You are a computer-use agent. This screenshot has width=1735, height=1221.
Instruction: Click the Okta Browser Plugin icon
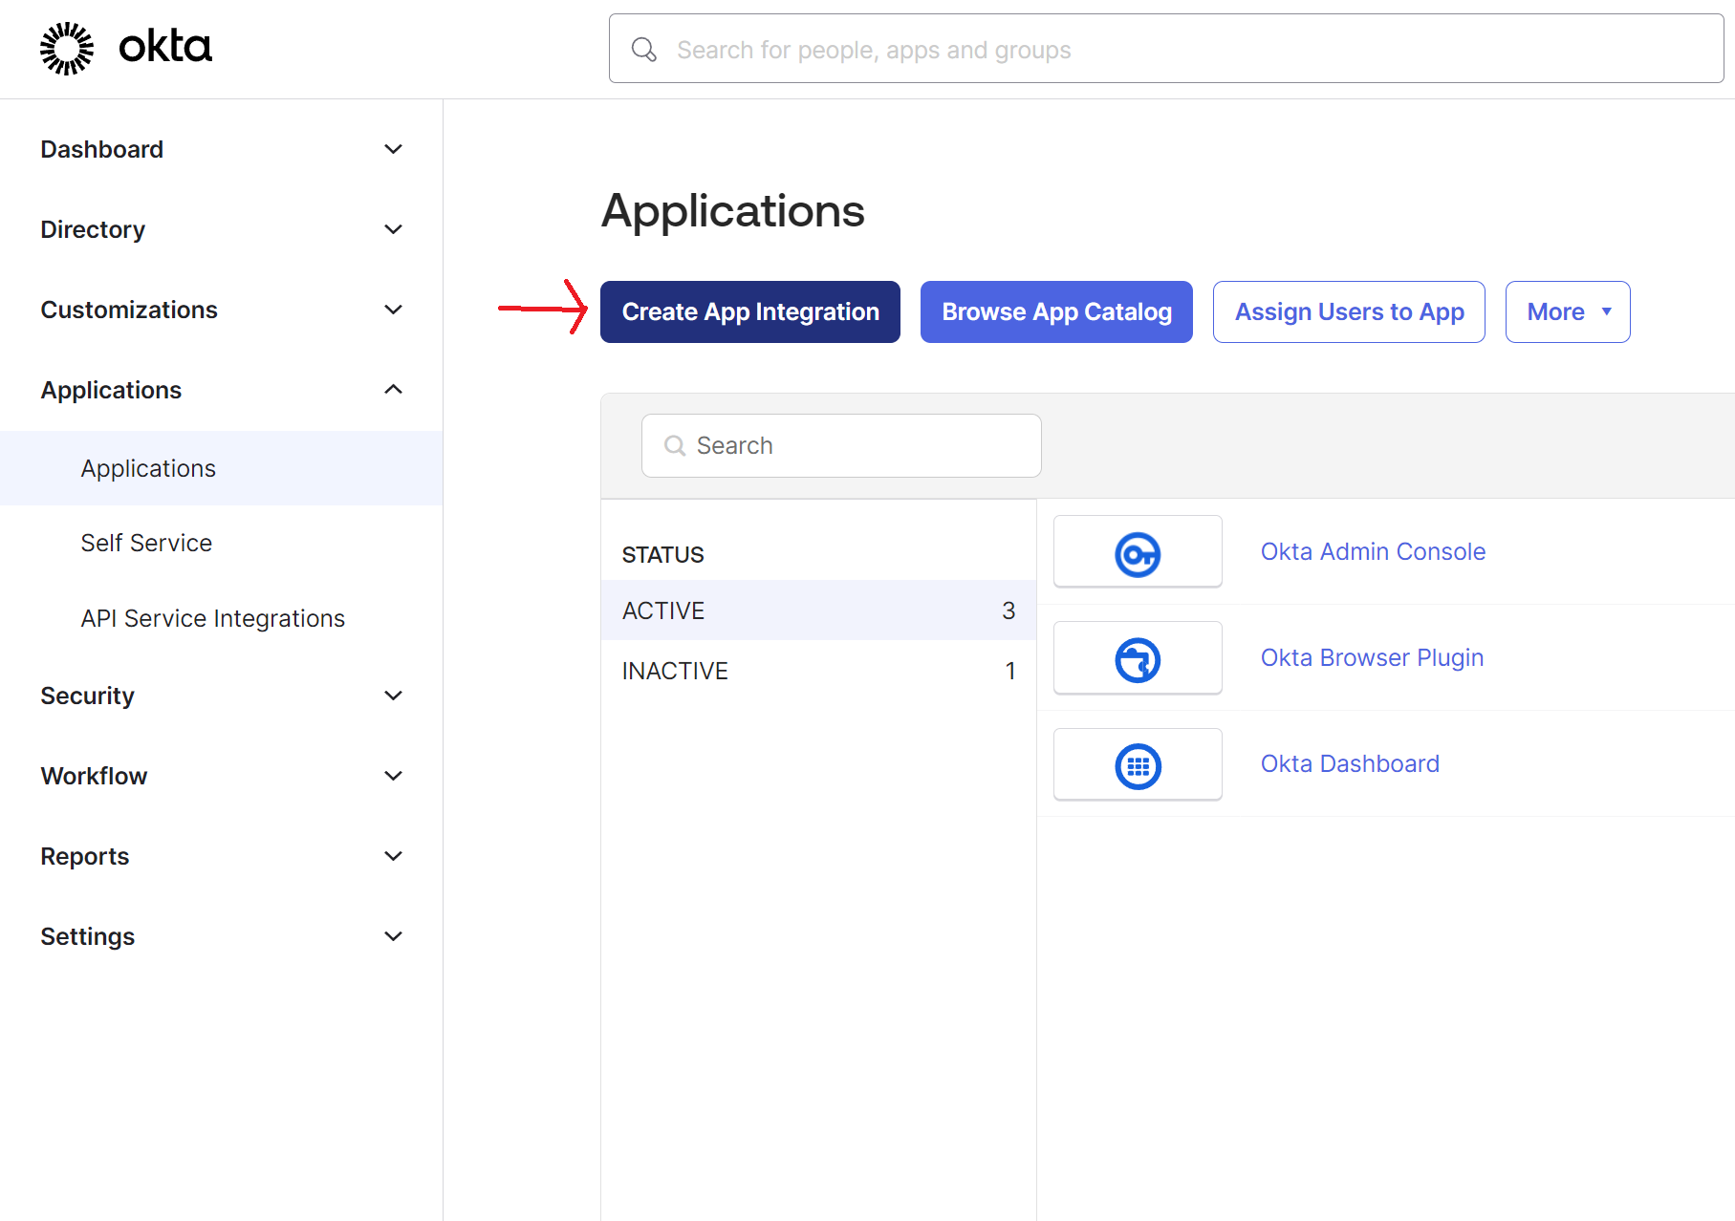pyautogui.click(x=1138, y=657)
